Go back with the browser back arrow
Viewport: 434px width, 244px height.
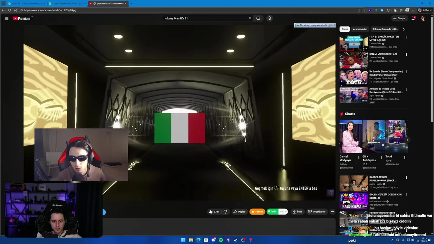click(x=3, y=10)
